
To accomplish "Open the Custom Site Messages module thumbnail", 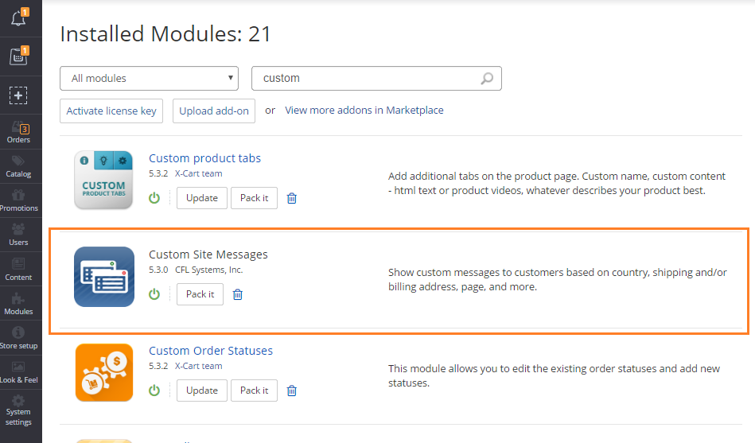I will (104, 277).
